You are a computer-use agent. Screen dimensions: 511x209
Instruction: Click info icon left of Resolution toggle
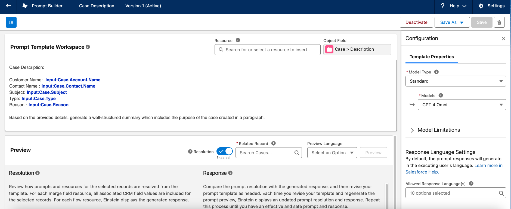[x=190, y=152]
